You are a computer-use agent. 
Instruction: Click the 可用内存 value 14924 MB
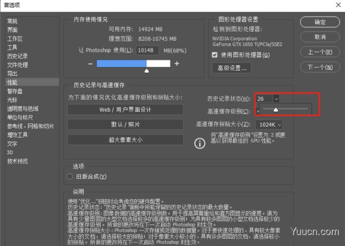point(150,29)
